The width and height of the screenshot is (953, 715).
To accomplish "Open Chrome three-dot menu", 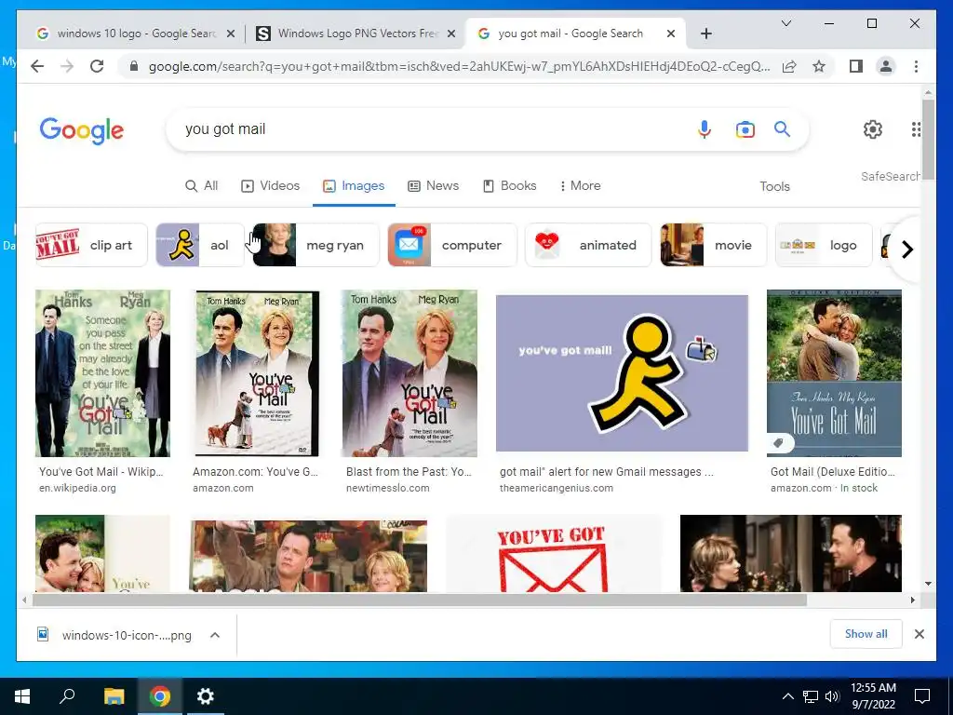I will [x=916, y=66].
